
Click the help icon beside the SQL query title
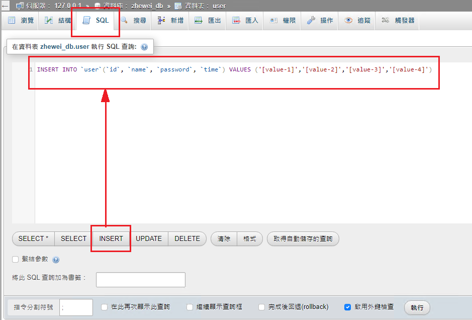point(144,47)
